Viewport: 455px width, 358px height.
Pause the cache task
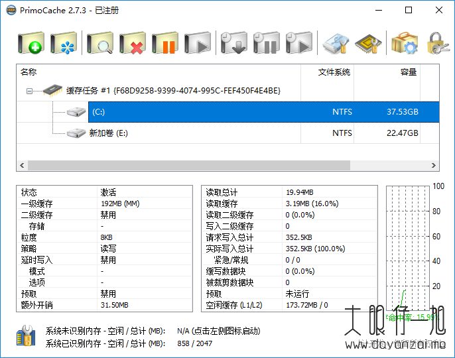click(x=164, y=43)
